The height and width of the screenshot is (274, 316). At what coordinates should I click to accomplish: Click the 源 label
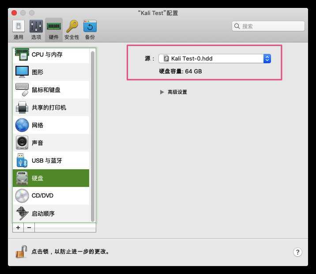pos(149,59)
